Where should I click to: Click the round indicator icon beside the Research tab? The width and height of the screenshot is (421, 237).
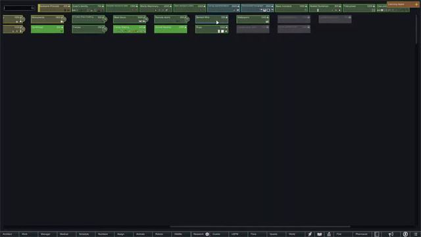tap(207, 234)
